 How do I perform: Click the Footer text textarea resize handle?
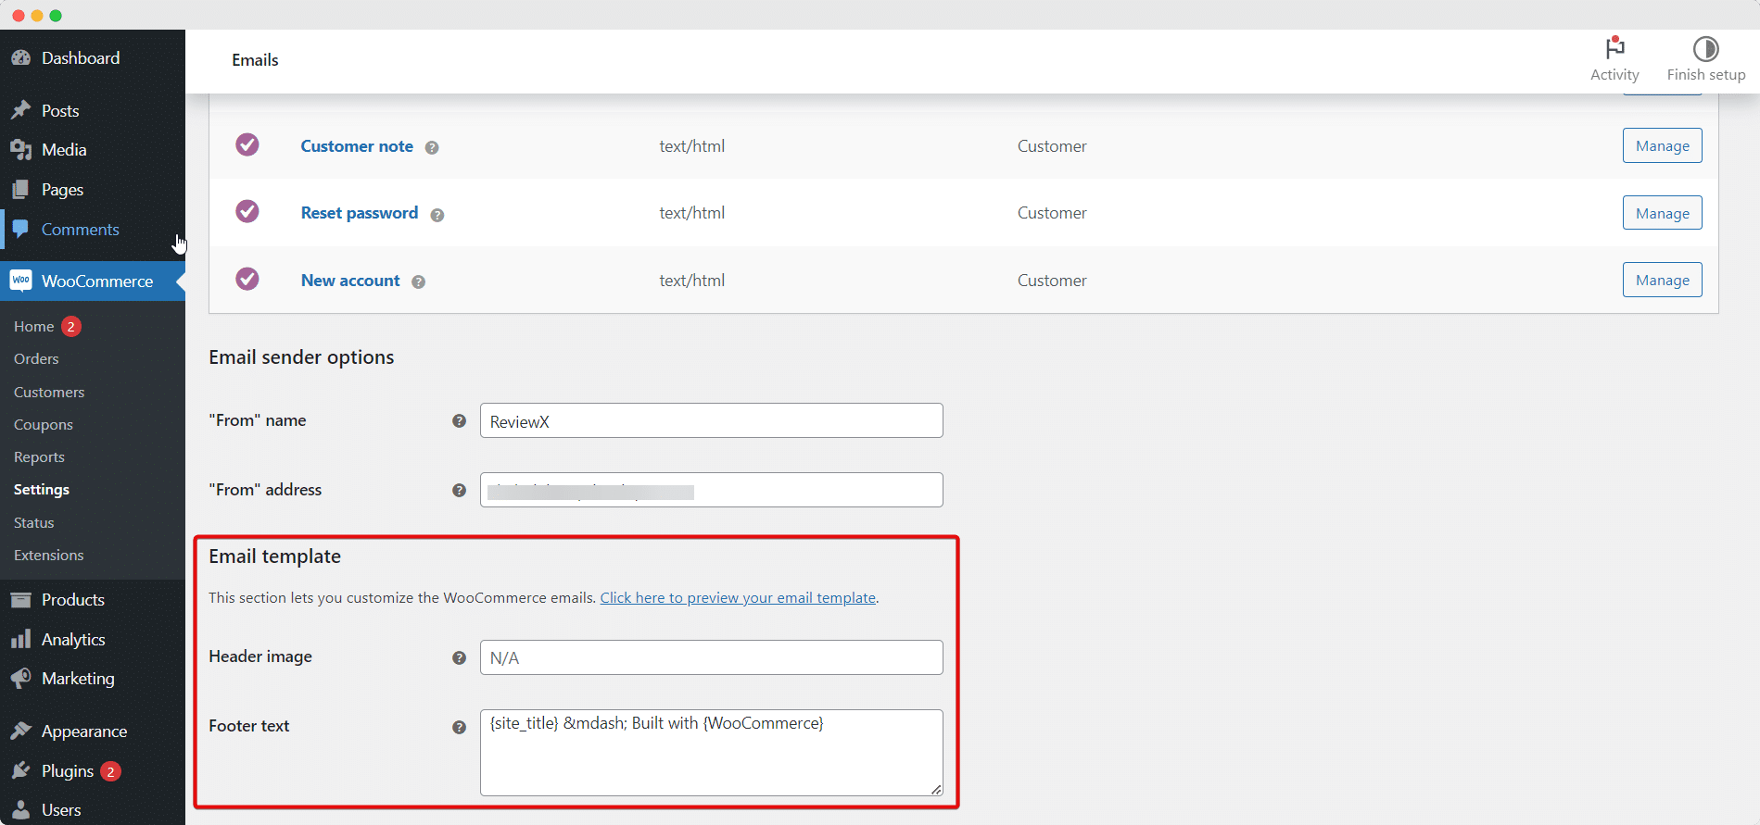937,790
